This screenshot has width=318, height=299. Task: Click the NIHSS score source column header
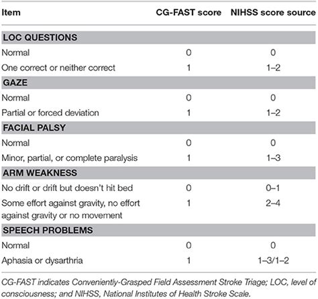point(273,13)
